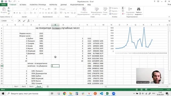This screenshot has height=96, width=171.
Task: Click the vertical scrollbar down arrow
Action: click(x=170, y=84)
